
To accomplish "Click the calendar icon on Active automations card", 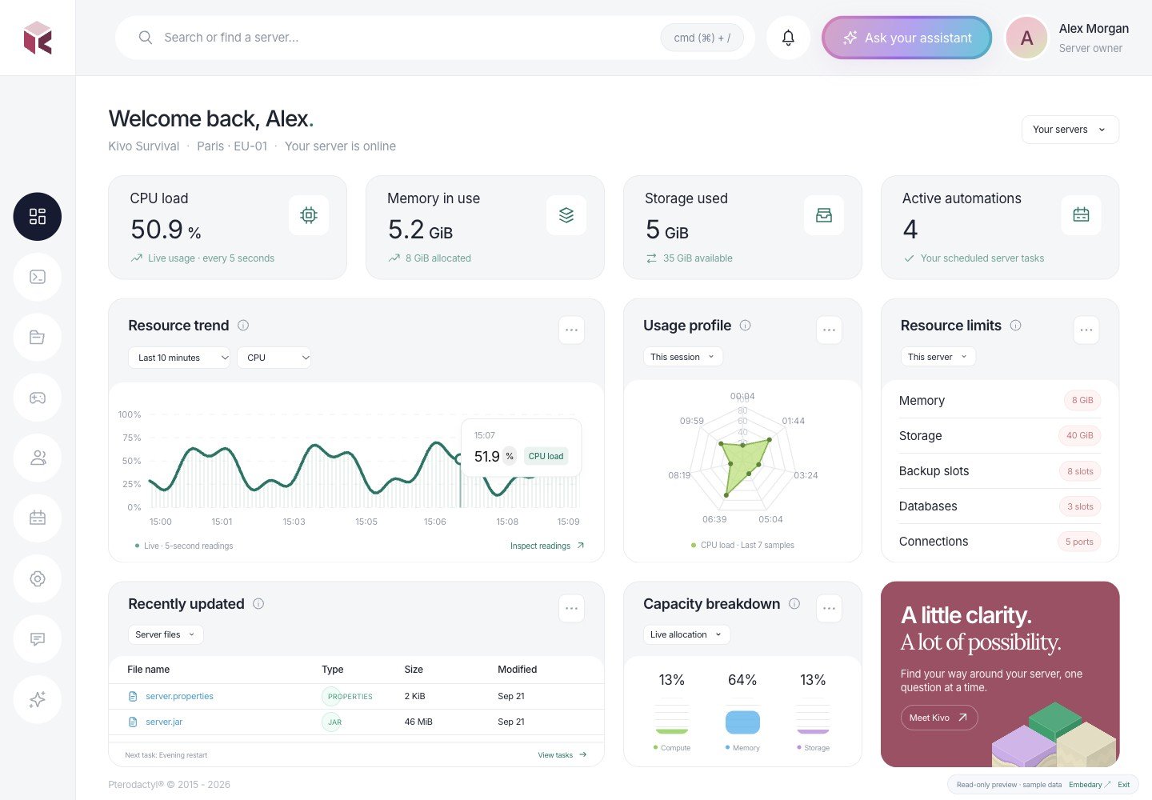I will tap(1082, 215).
